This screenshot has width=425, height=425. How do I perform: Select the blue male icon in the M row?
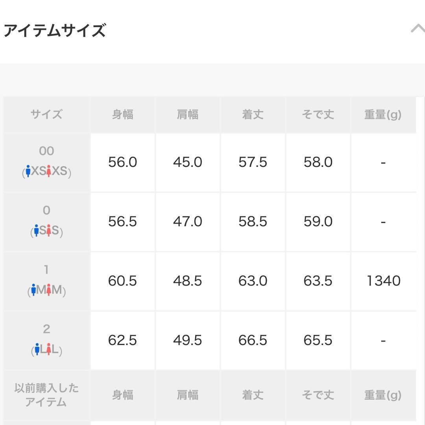[33, 290]
